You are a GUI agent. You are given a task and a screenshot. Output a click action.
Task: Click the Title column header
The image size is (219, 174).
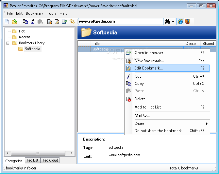[137, 43]
